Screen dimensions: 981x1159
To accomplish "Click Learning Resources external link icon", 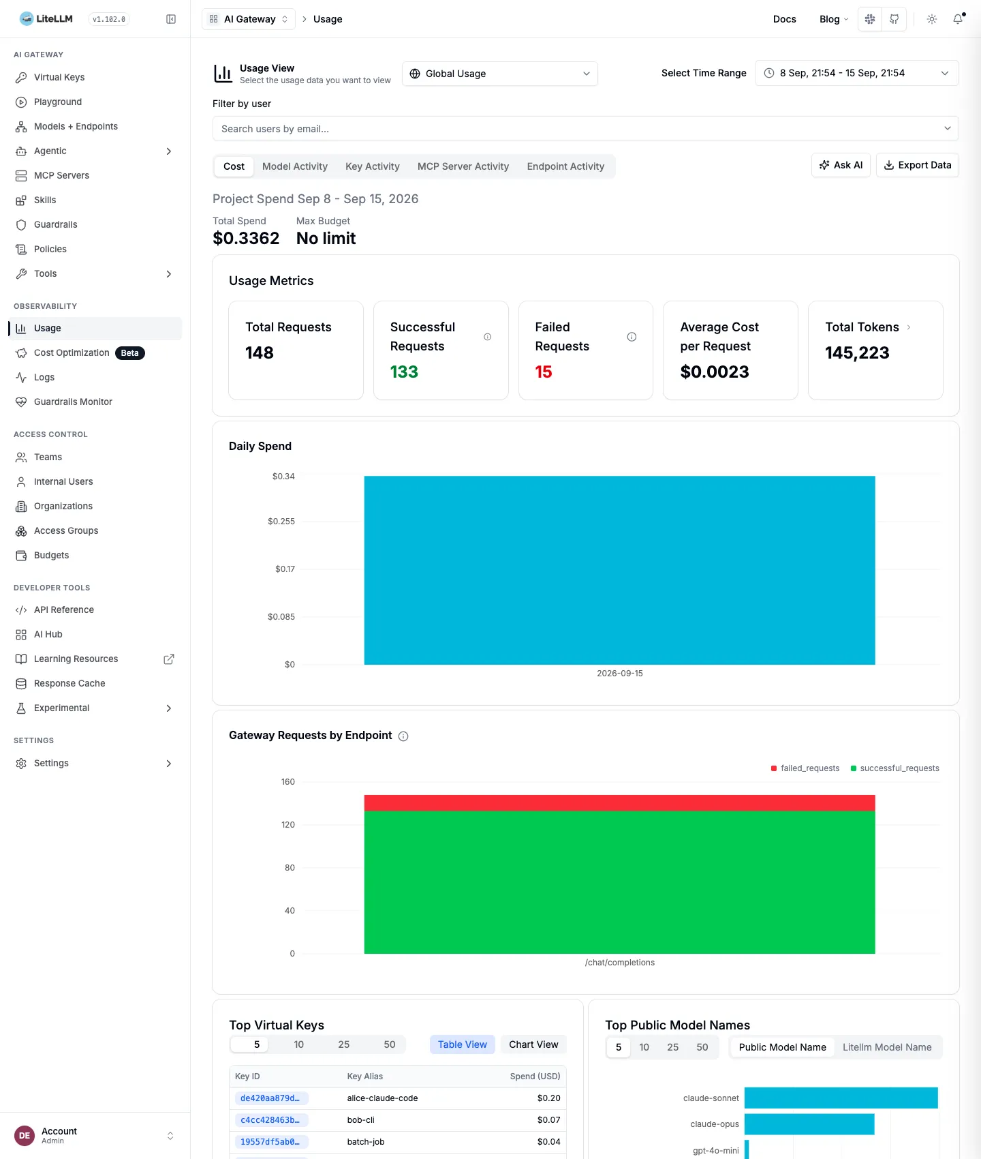I will tap(169, 659).
